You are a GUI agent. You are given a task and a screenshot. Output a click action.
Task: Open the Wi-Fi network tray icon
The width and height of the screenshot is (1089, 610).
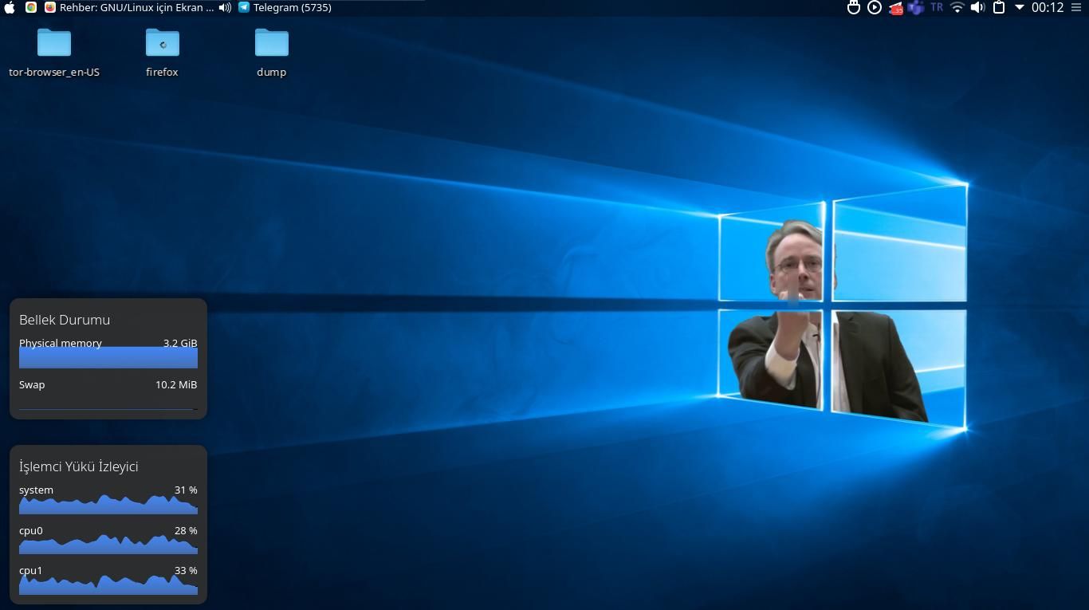957,7
